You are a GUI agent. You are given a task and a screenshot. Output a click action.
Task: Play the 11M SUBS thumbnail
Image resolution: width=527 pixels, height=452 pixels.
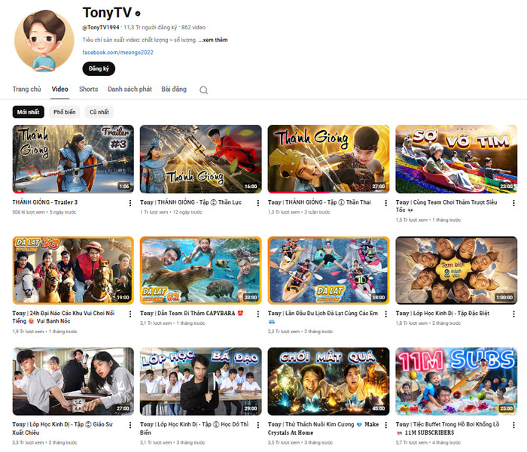[456, 381]
